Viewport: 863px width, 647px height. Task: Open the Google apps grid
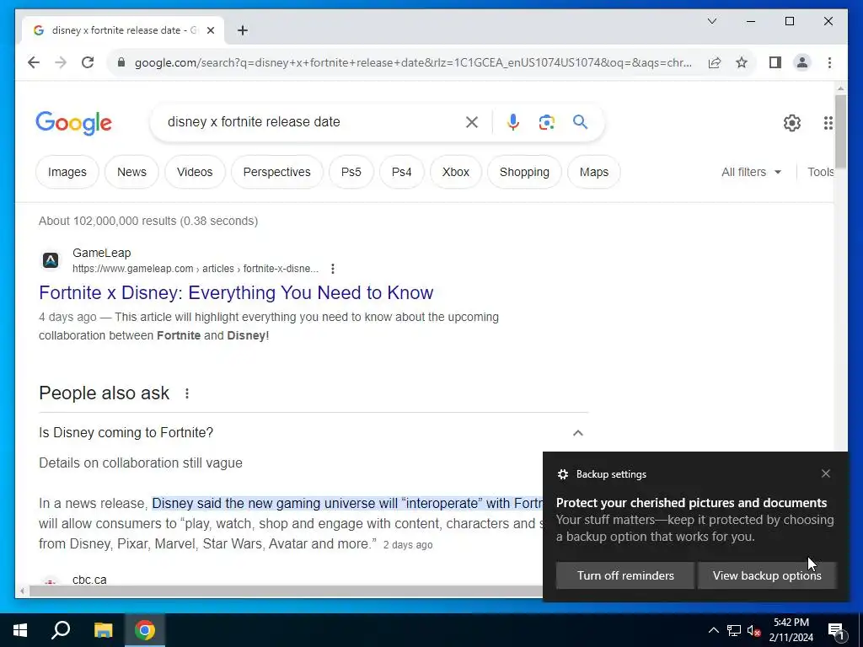[x=828, y=123]
